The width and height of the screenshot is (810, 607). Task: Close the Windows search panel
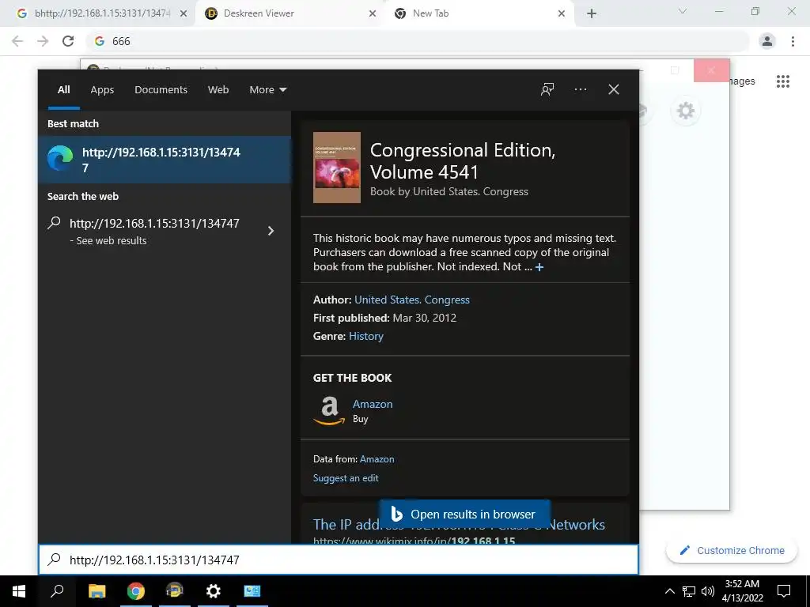pos(613,89)
